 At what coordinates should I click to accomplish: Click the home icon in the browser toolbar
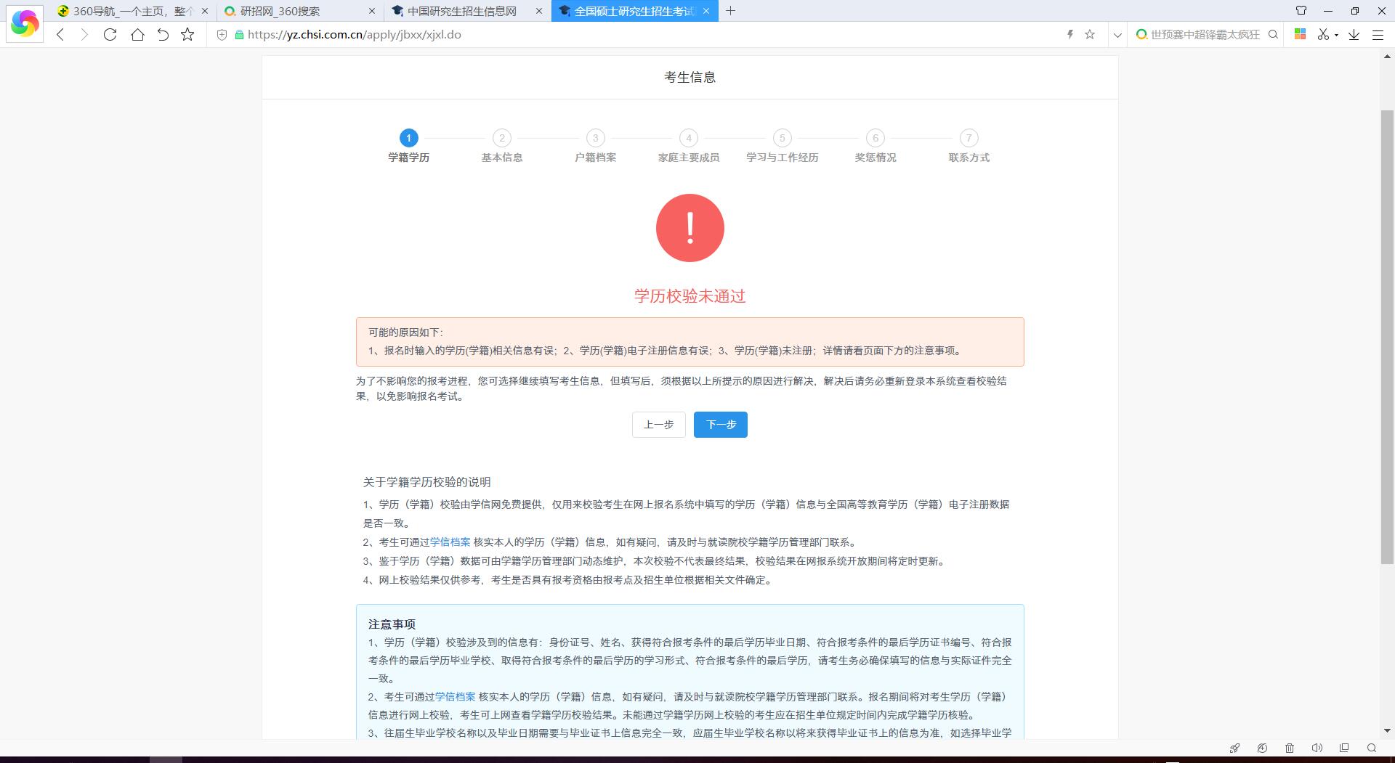(137, 35)
